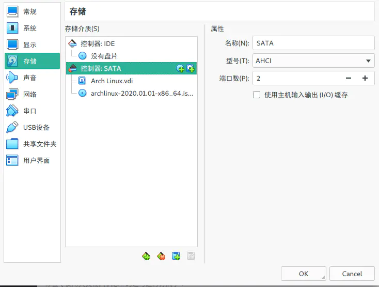Click the 存储介质(S) label

(82, 29)
